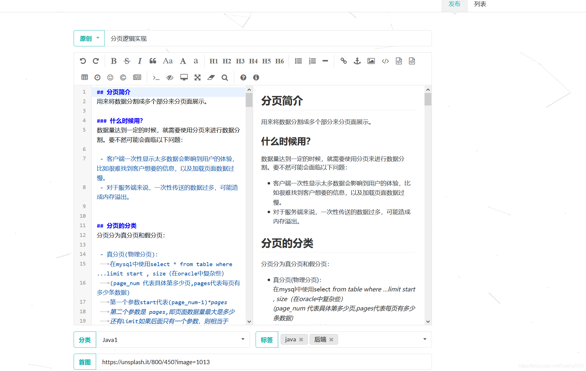This screenshot has height=371, width=586.
Task: Toggle live preview eye-slash icon
Action: coord(170,77)
